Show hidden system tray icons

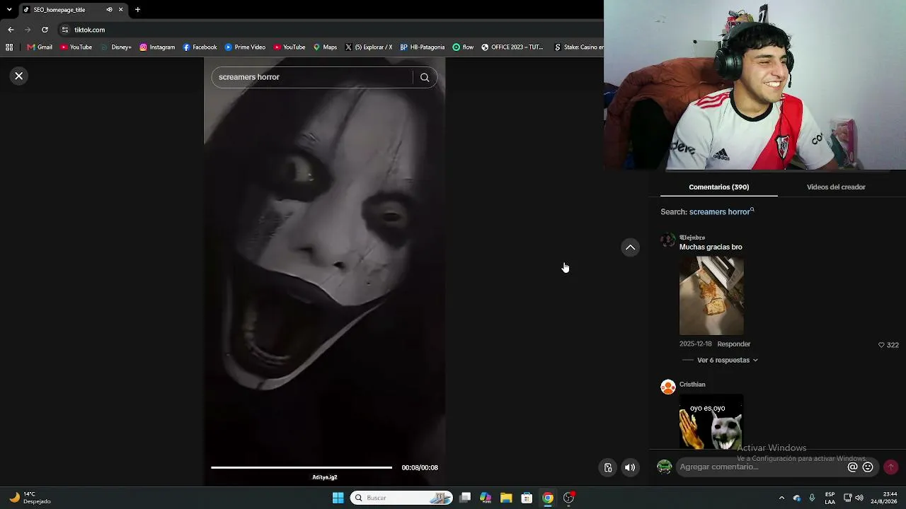[x=781, y=498]
